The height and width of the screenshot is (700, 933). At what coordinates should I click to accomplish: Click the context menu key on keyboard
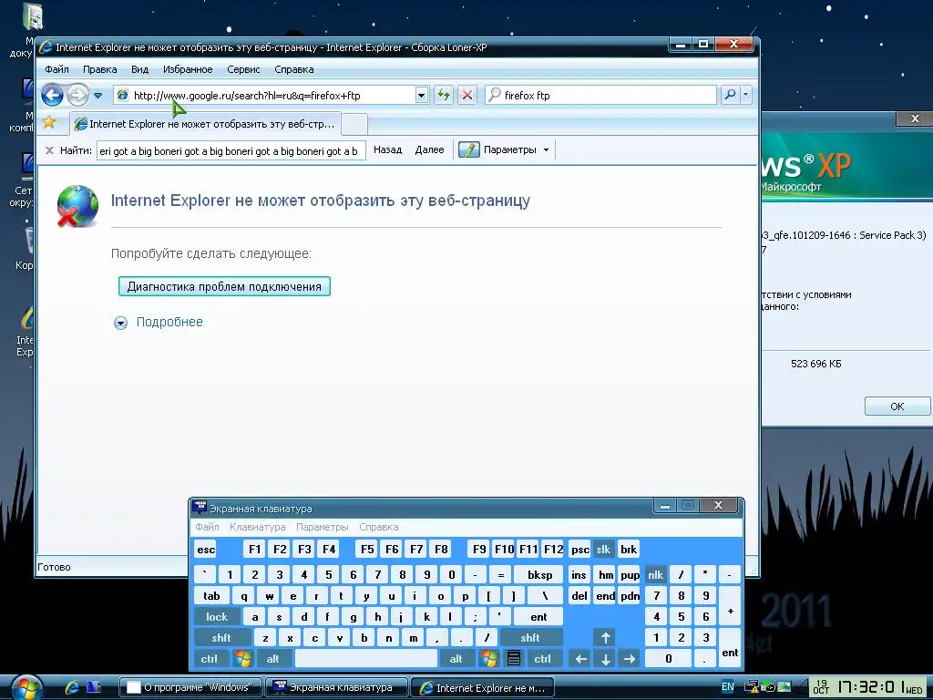(514, 659)
